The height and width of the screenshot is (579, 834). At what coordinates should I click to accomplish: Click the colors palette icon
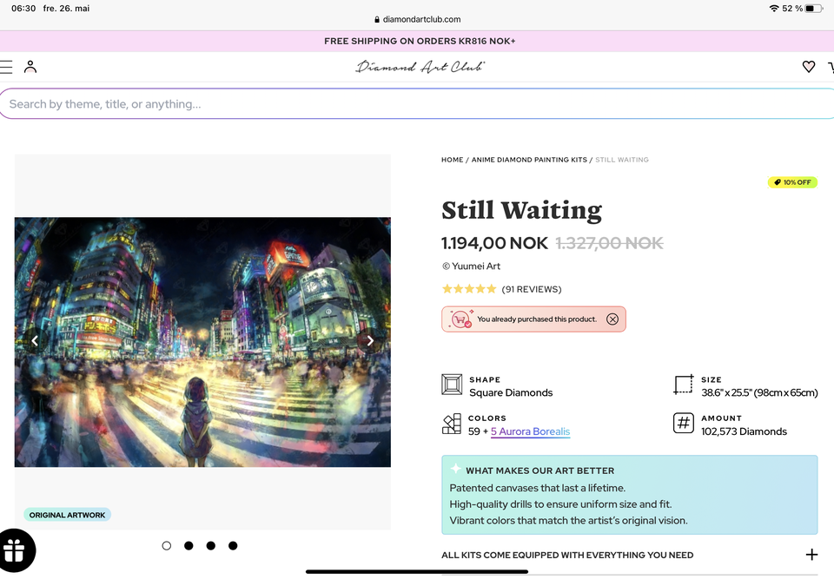click(x=452, y=424)
